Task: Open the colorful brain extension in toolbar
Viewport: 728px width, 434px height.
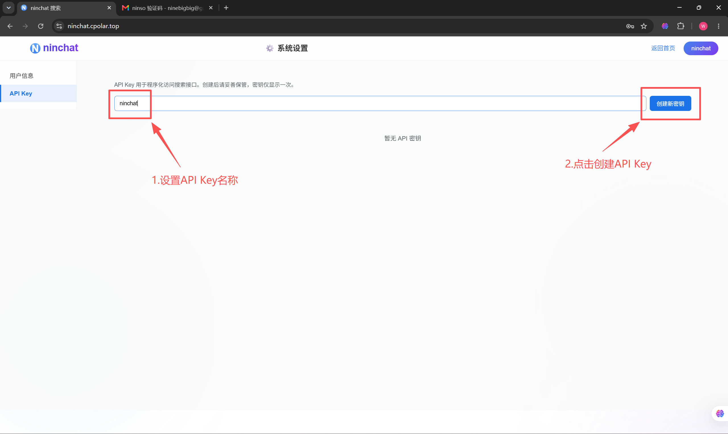Action: coord(665,26)
